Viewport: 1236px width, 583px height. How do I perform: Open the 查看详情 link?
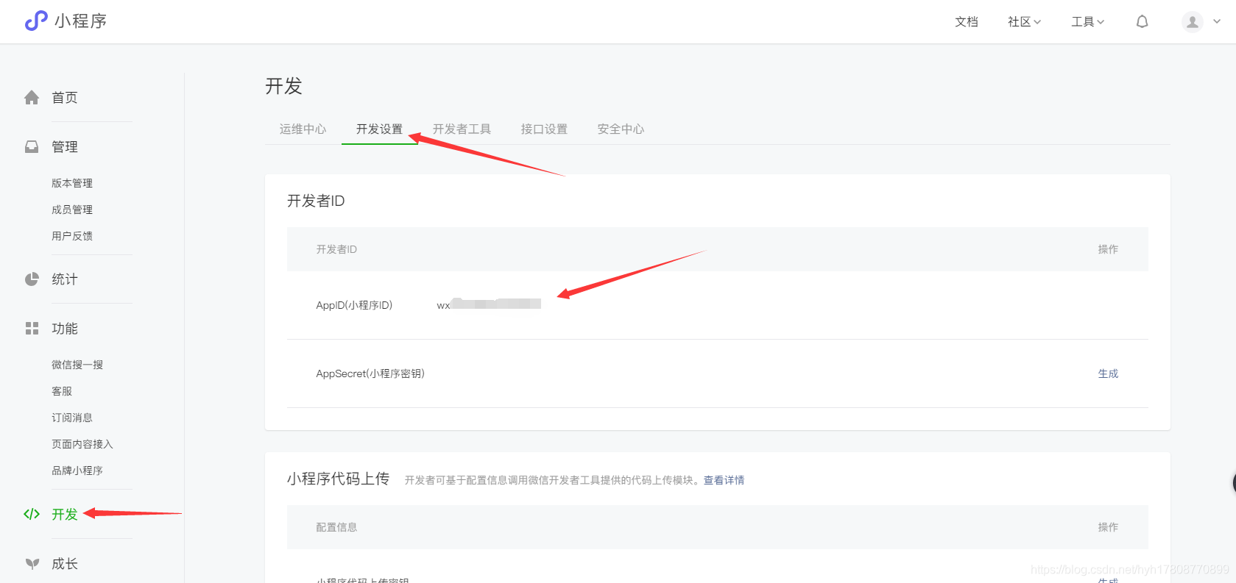[x=724, y=480]
